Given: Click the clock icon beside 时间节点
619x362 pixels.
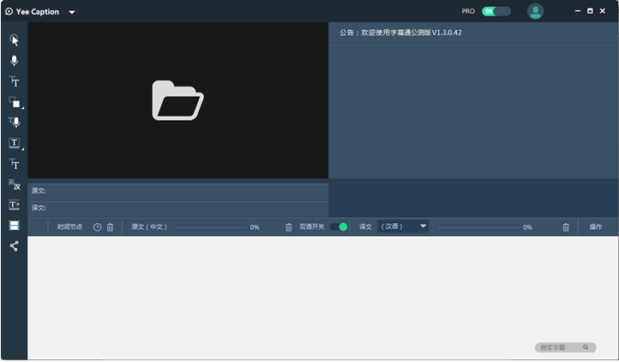Looking at the screenshot, I should coord(97,227).
